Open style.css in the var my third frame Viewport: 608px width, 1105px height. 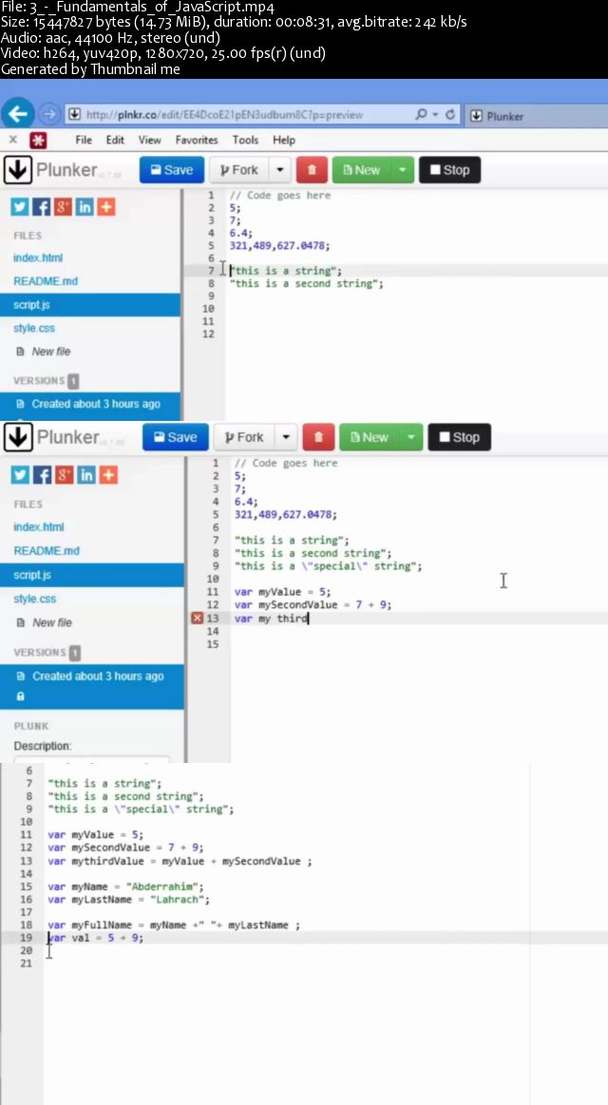(x=34, y=599)
